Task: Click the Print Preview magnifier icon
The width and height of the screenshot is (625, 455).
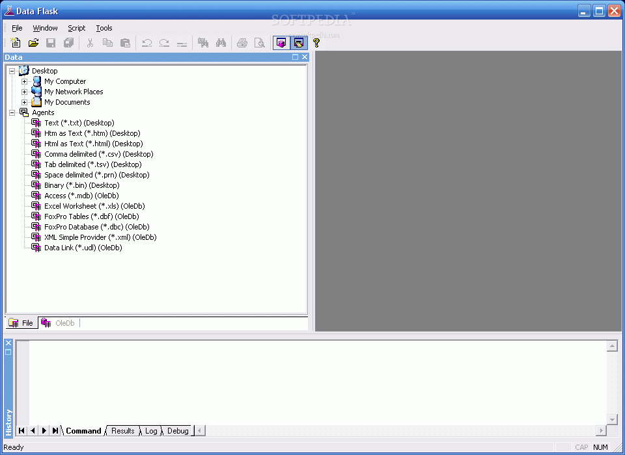Action: [x=260, y=43]
